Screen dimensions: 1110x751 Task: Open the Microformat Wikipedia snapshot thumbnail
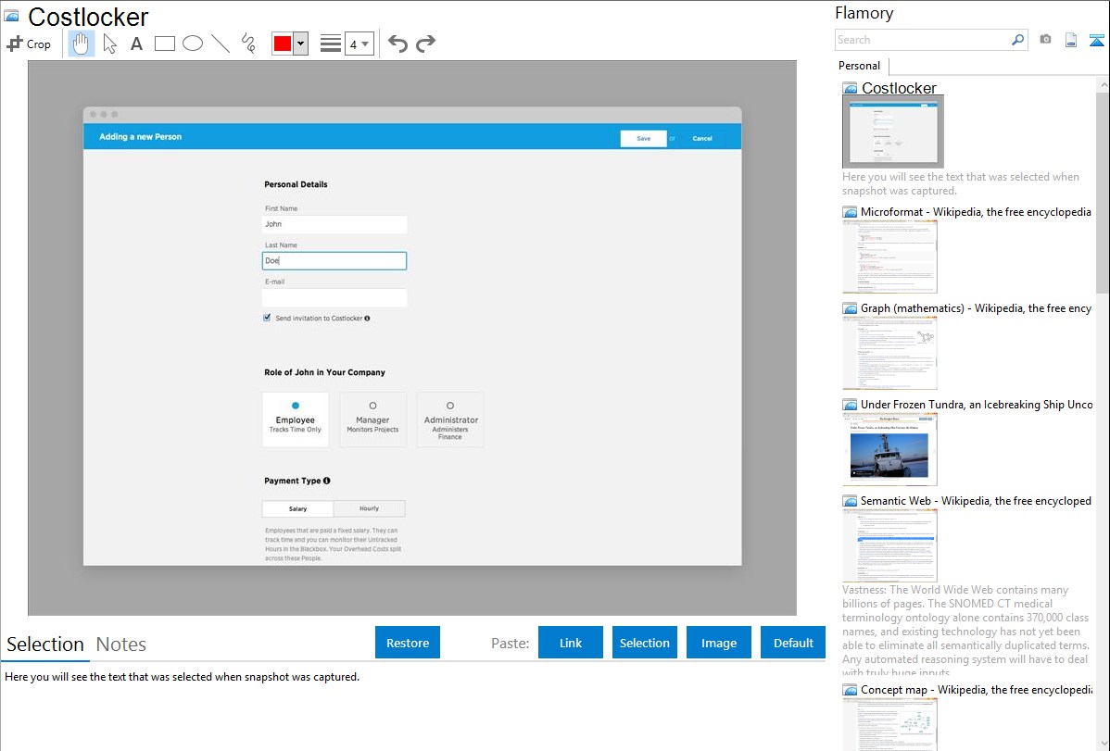coord(889,257)
